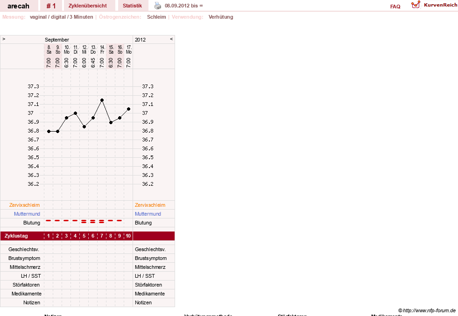Click temperature point on 12. Mi
458x316 pixels.
[84, 127]
